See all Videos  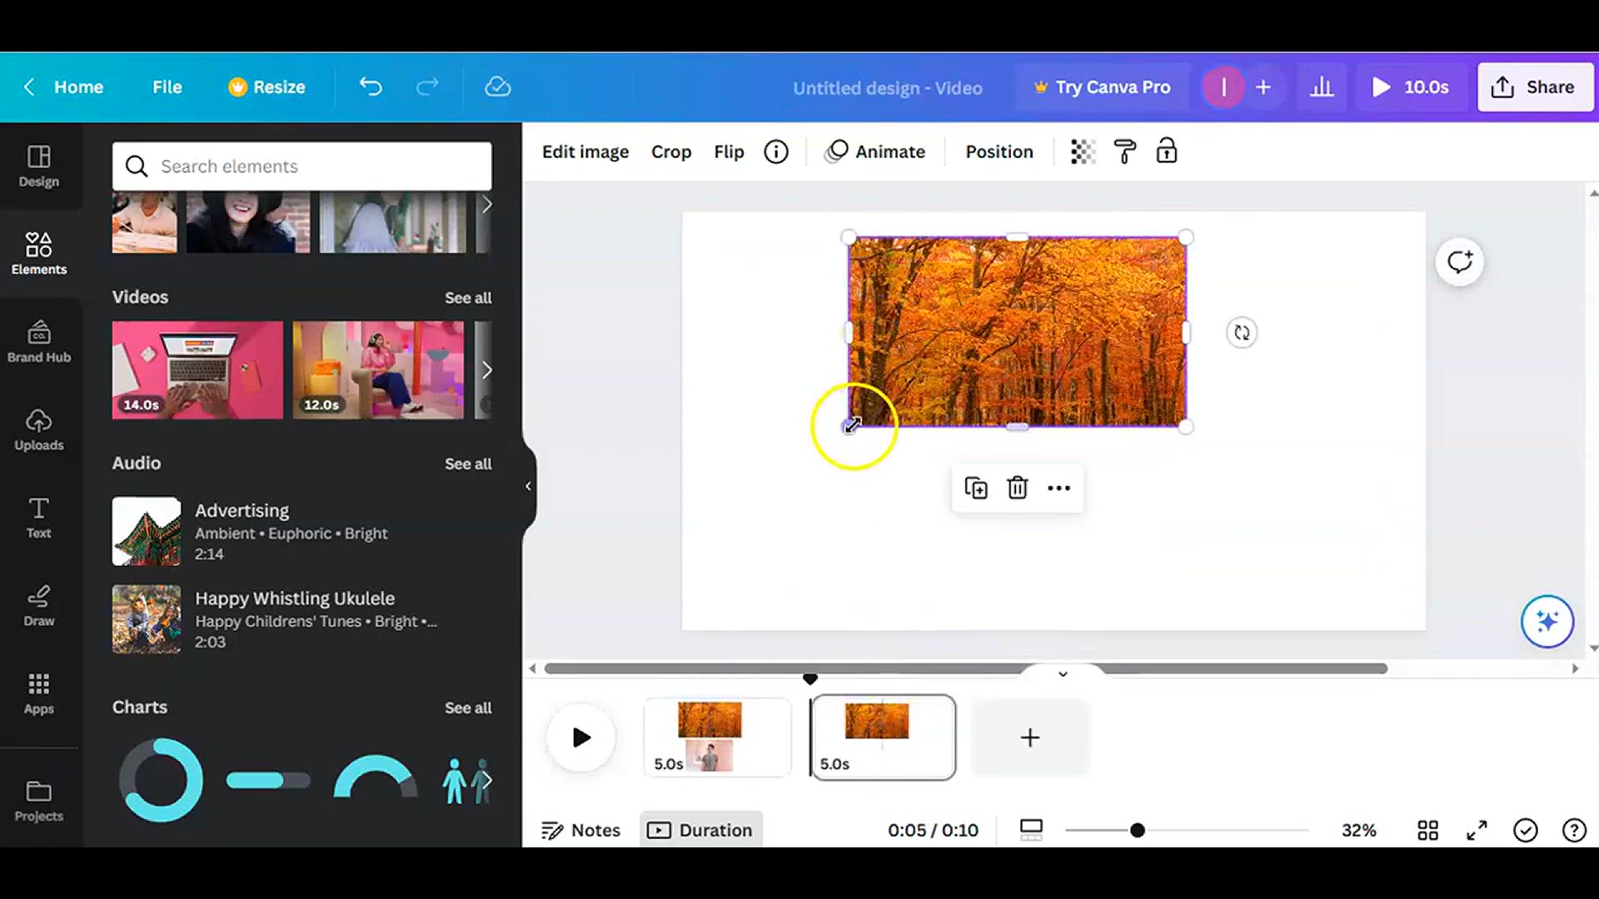(468, 298)
